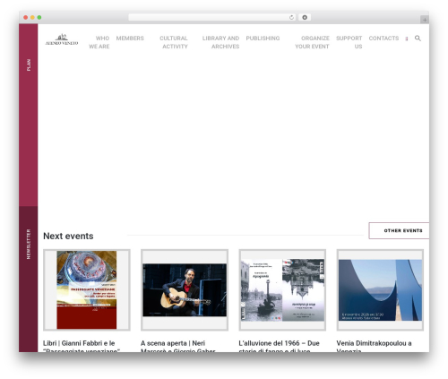The height and width of the screenshot is (379, 448).
Task: Open Library and Archives menu
Action: [220, 42]
